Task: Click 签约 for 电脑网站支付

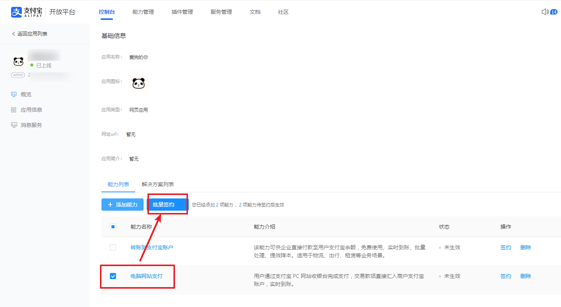Action: click(506, 276)
